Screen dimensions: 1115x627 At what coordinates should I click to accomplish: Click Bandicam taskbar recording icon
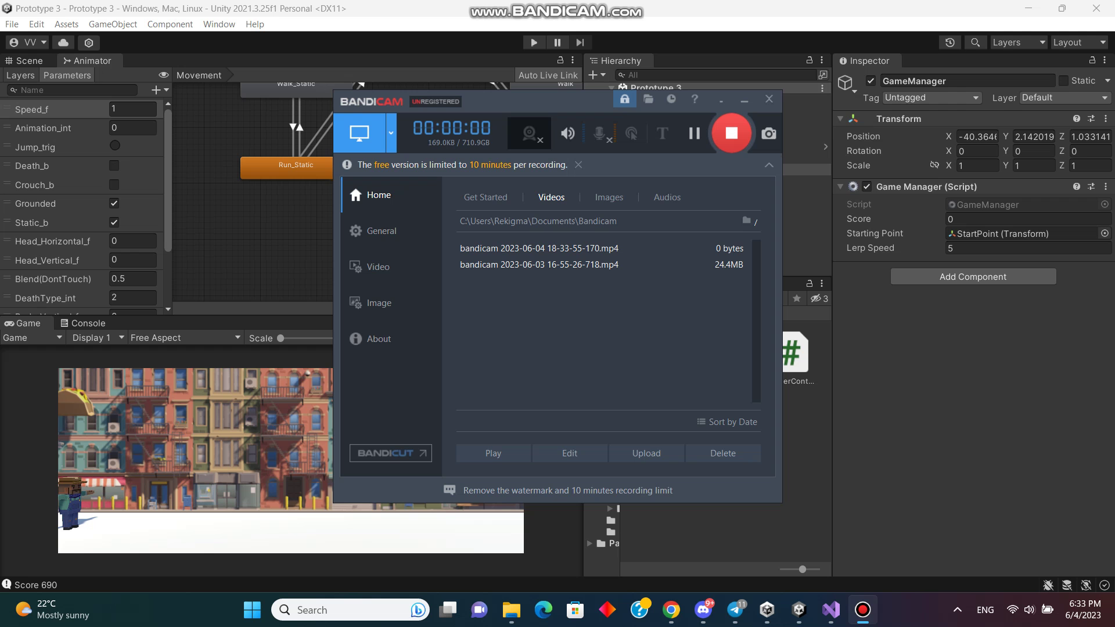(x=863, y=610)
